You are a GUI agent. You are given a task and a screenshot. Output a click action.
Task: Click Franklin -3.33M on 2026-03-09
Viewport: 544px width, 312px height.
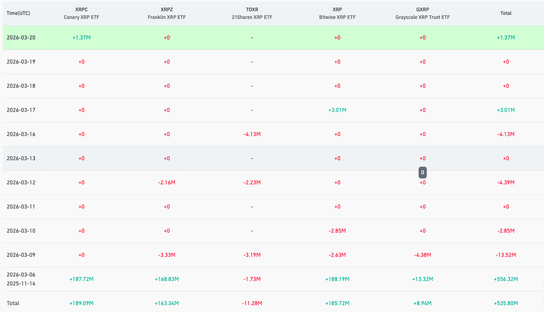pos(167,255)
